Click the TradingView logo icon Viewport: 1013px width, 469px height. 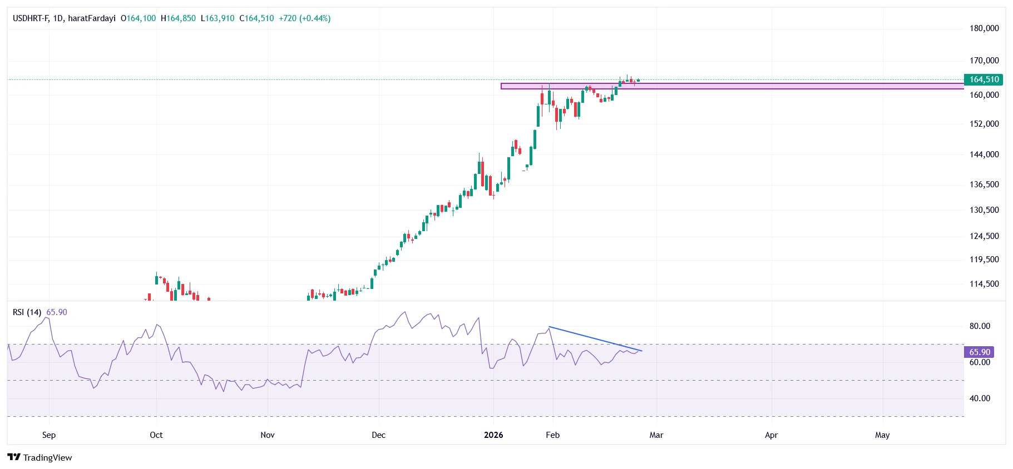click(14, 457)
